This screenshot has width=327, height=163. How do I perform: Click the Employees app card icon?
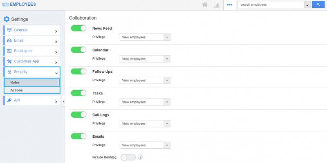pyautogui.click(x=5, y=4)
